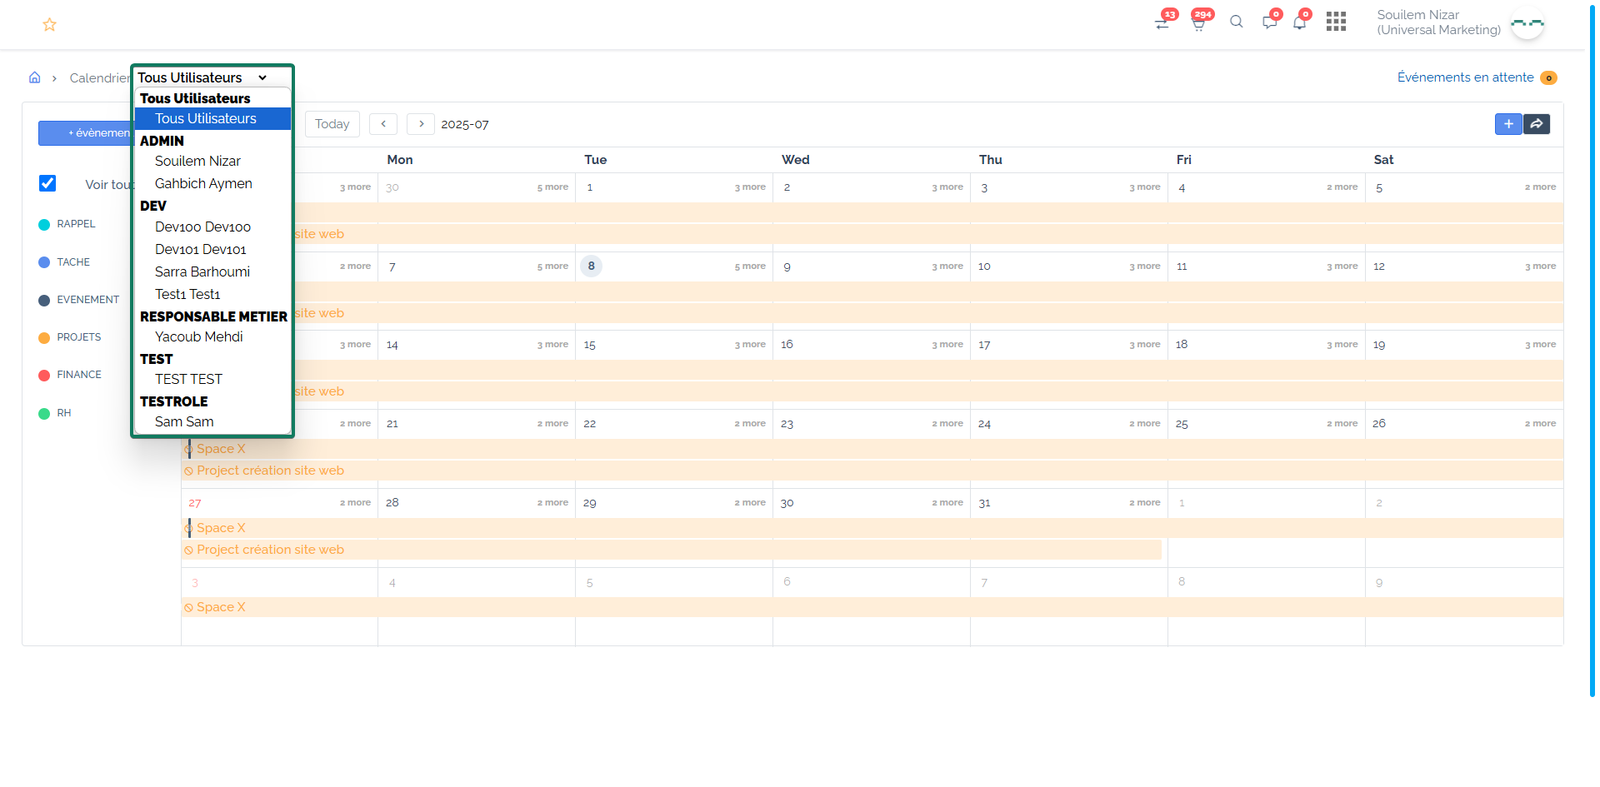
Task: Click the PROJETS orange color dot
Action: [44, 338]
